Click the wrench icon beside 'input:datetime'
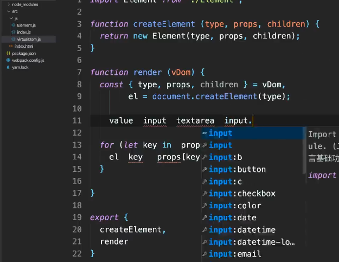Image resolution: width=339 pixels, height=262 pixels. (x=204, y=229)
